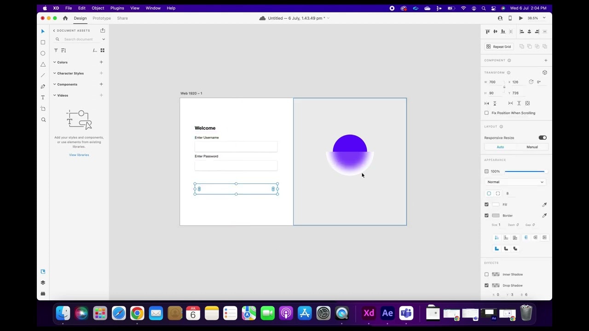Pick the Border color eyedropper
This screenshot has width=589, height=331.
tap(544, 216)
